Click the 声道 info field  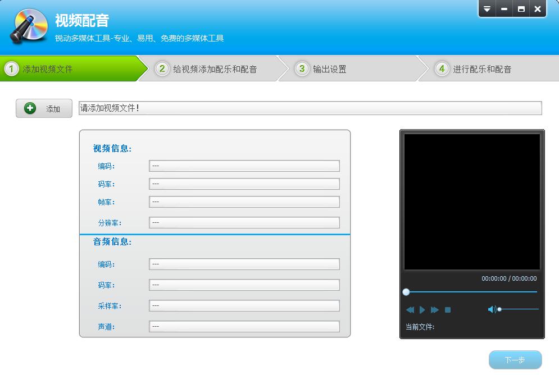(x=244, y=326)
